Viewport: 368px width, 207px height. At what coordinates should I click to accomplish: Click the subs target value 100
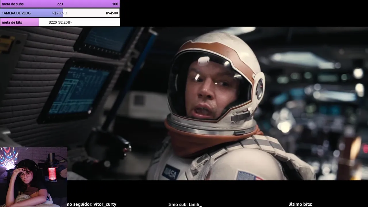click(115, 4)
